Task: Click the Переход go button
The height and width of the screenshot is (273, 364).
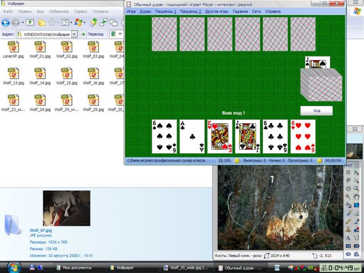Action: pyautogui.click(x=92, y=34)
